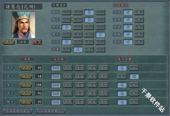Set 詭辯 to 無

coord(139,20)
